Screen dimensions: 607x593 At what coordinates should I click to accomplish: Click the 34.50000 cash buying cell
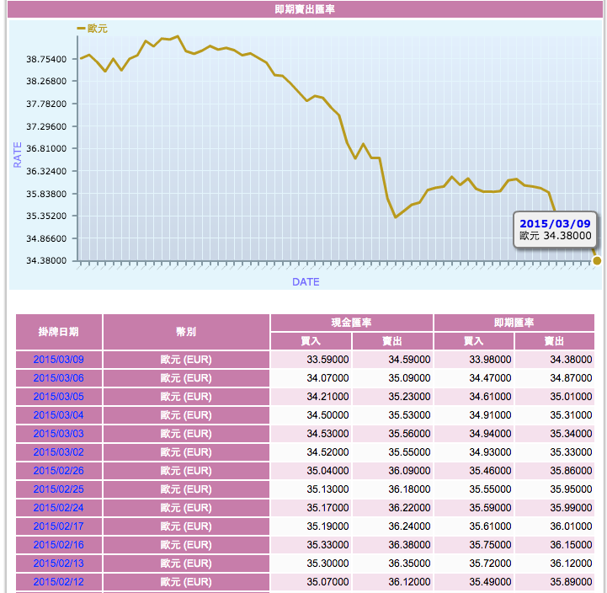pyautogui.click(x=311, y=415)
